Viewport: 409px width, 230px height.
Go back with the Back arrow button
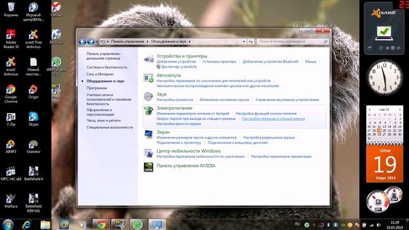(82, 42)
